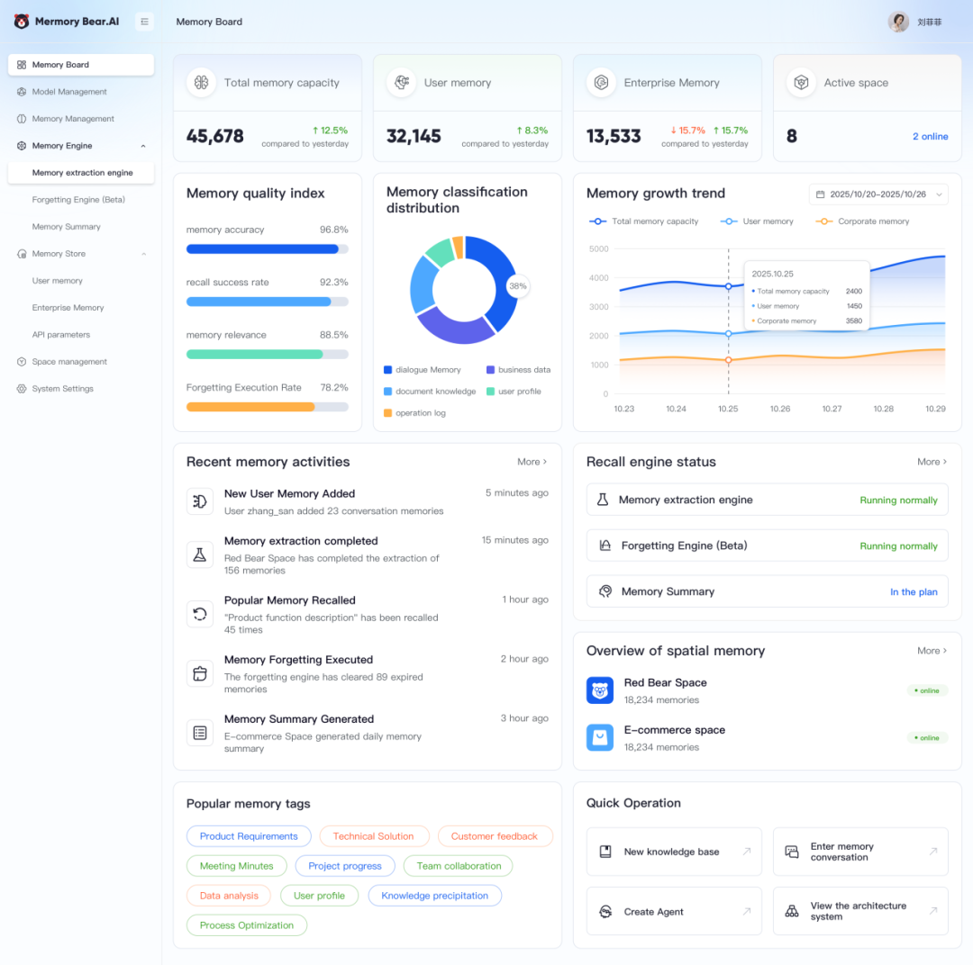Click the Red Bear Space icon
Image resolution: width=973 pixels, height=965 pixels.
click(599, 690)
